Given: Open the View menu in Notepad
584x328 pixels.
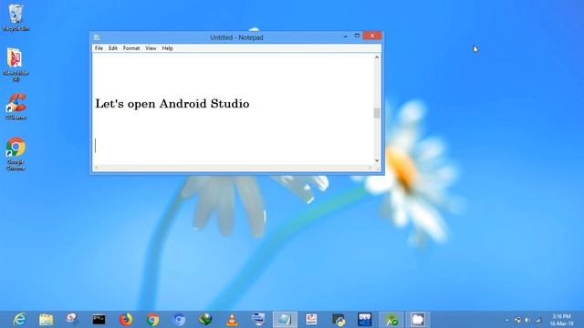Looking at the screenshot, I should pyautogui.click(x=151, y=48).
